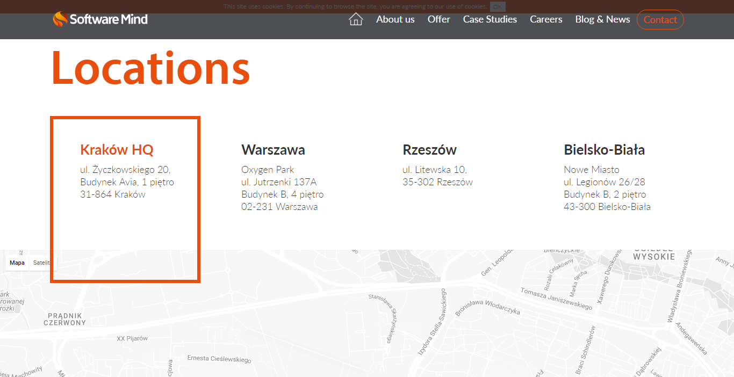Go to the home page icon
This screenshot has height=377, width=734.
click(356, 19)
